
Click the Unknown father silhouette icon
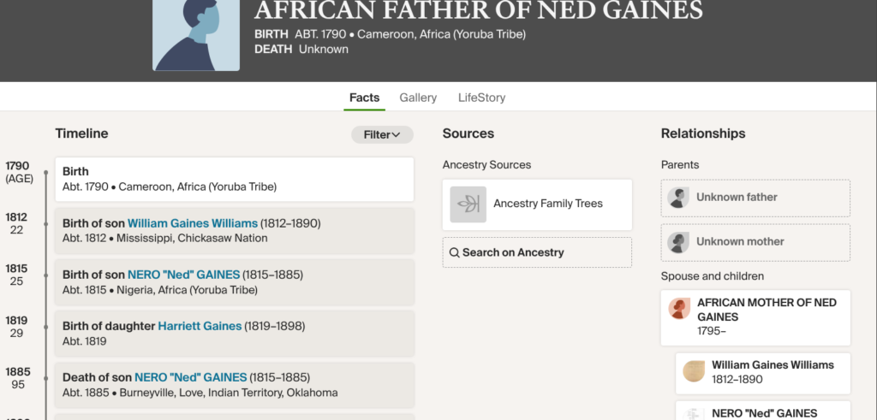click(x=679, y=198)
